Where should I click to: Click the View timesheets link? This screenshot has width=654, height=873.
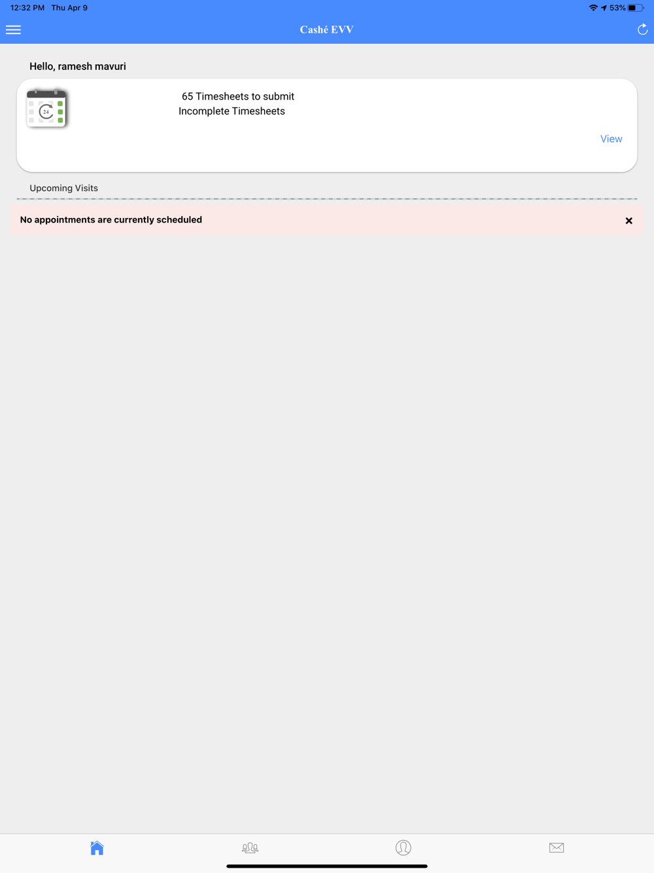[x=611, y=139]
